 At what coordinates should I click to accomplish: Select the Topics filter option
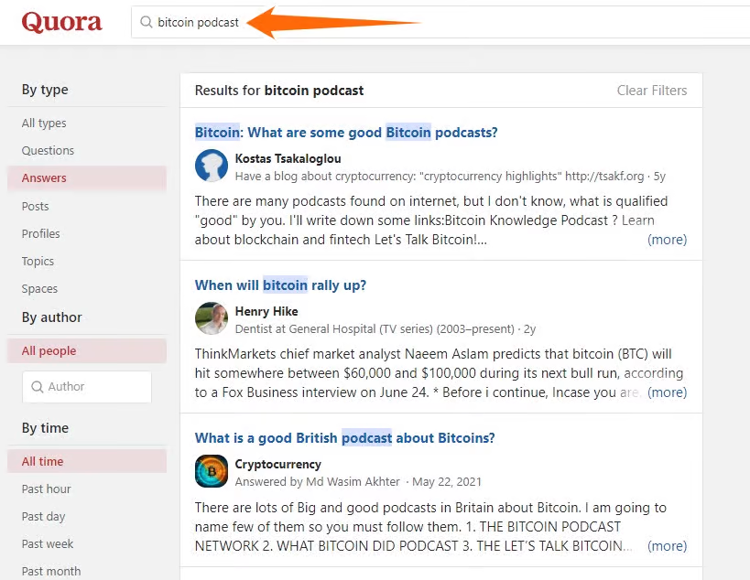tap(38, 261)
